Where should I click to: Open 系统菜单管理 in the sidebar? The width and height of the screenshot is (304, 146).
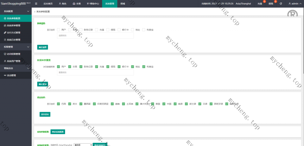pos(14,26)
